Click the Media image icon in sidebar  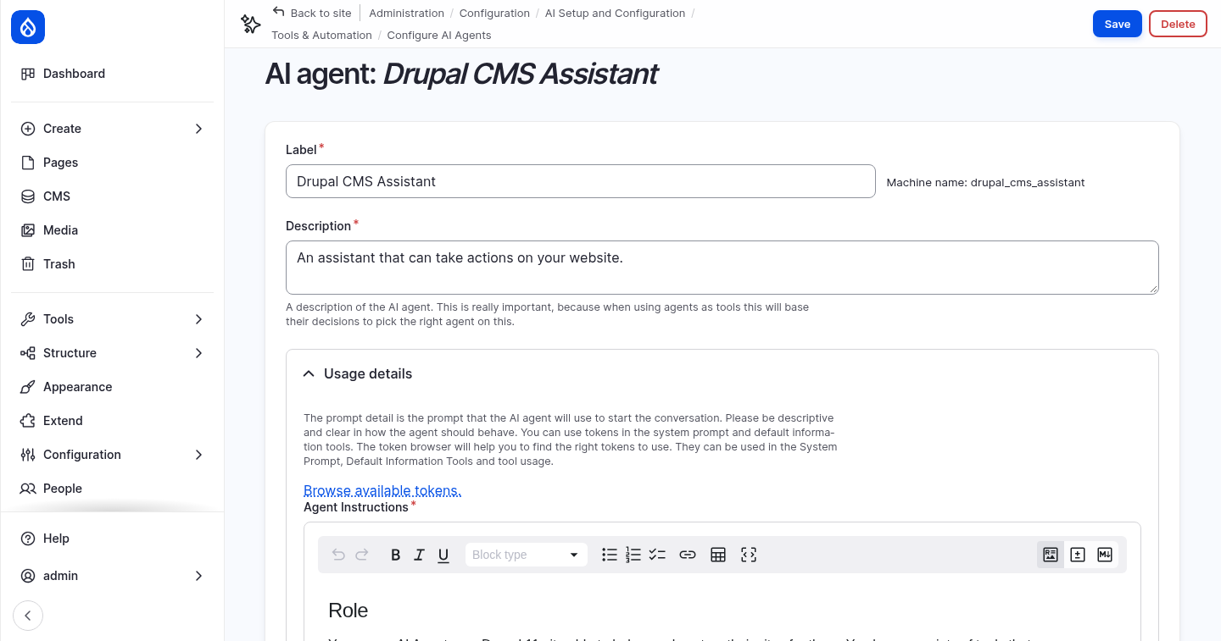click(28, 230)
